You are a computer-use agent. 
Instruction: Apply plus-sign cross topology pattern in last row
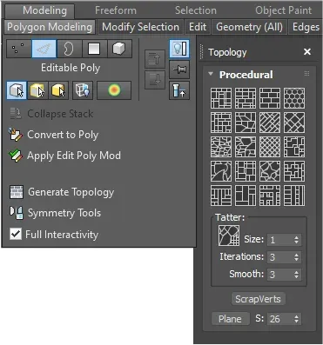tap(270, 196)
